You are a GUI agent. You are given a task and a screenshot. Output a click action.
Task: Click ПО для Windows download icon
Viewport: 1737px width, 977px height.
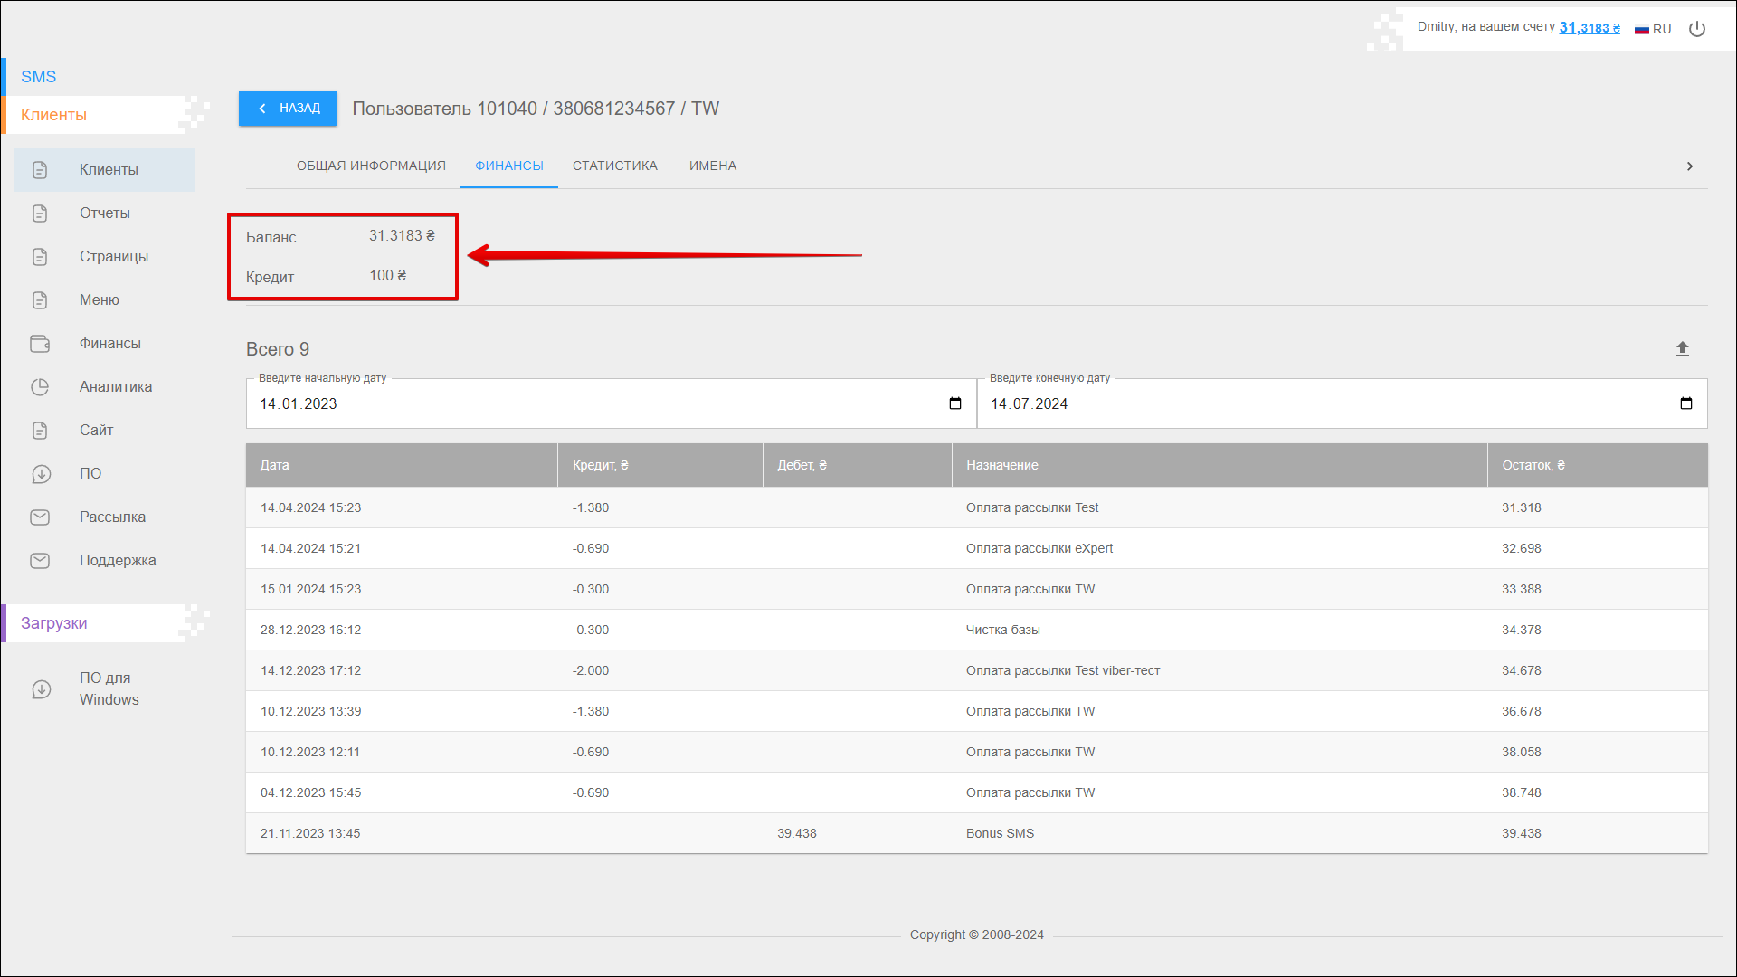click(41, 689)
